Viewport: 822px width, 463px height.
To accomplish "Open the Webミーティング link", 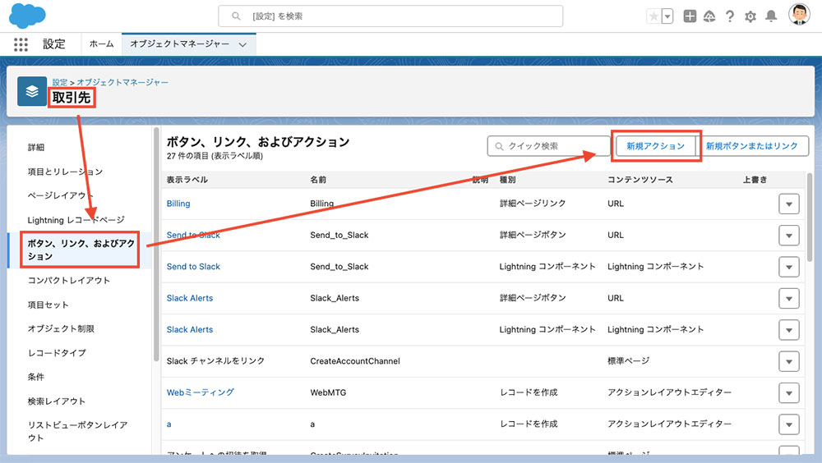I will point(201,392).
